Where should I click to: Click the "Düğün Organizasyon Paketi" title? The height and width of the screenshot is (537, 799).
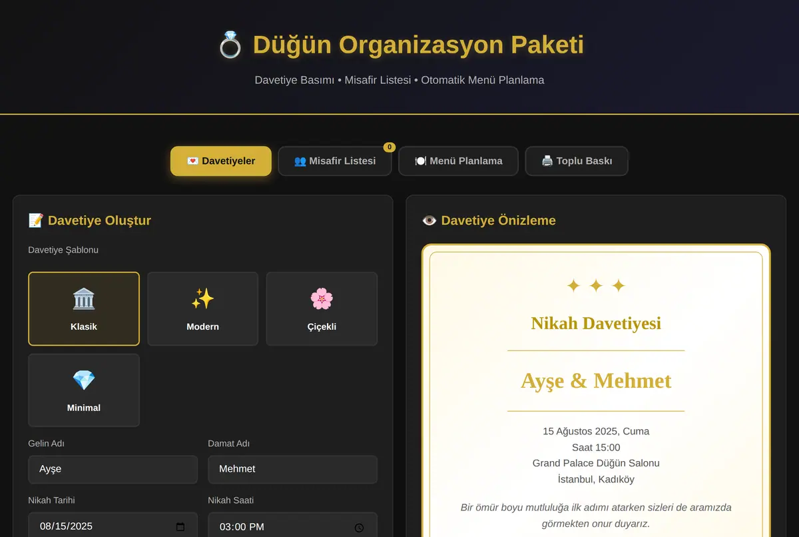point(418,45)
